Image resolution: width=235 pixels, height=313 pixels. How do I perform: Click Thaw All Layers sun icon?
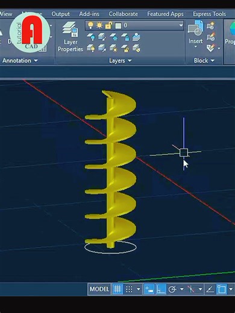114,48
